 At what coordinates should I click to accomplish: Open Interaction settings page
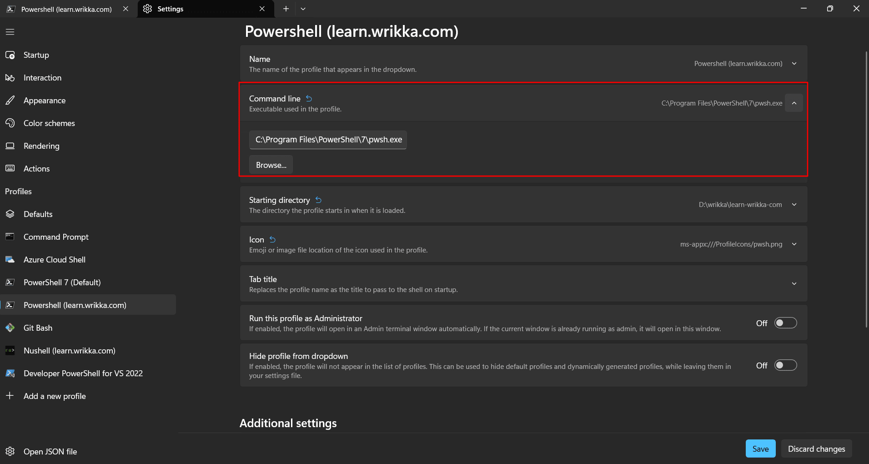pyautogui.click(x=88, y=78)
